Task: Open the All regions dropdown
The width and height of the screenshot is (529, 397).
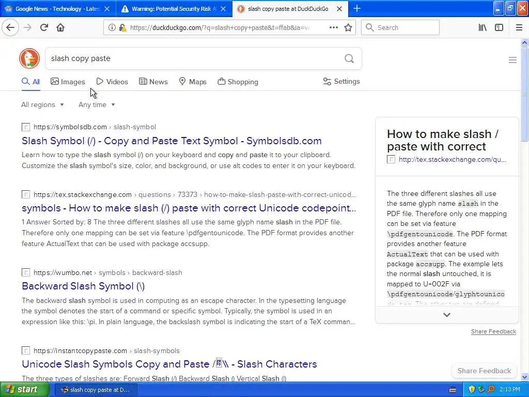Action: tap(42, 104)
